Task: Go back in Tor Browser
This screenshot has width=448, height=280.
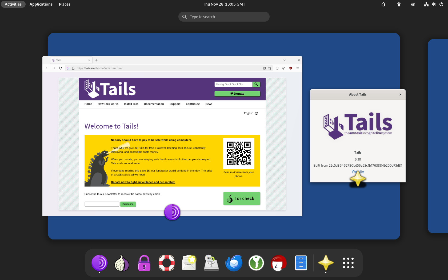Action: click(x=47, y=68)
